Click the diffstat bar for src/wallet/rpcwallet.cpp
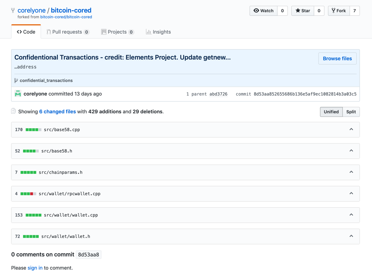This screenshot has width=372, height=275. coord(28,194)
